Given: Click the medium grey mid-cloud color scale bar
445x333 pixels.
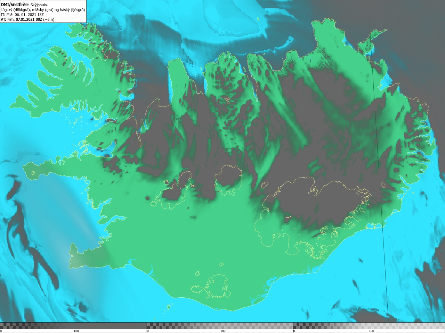Looking at the screenshot, I should [x=220, y=325].
